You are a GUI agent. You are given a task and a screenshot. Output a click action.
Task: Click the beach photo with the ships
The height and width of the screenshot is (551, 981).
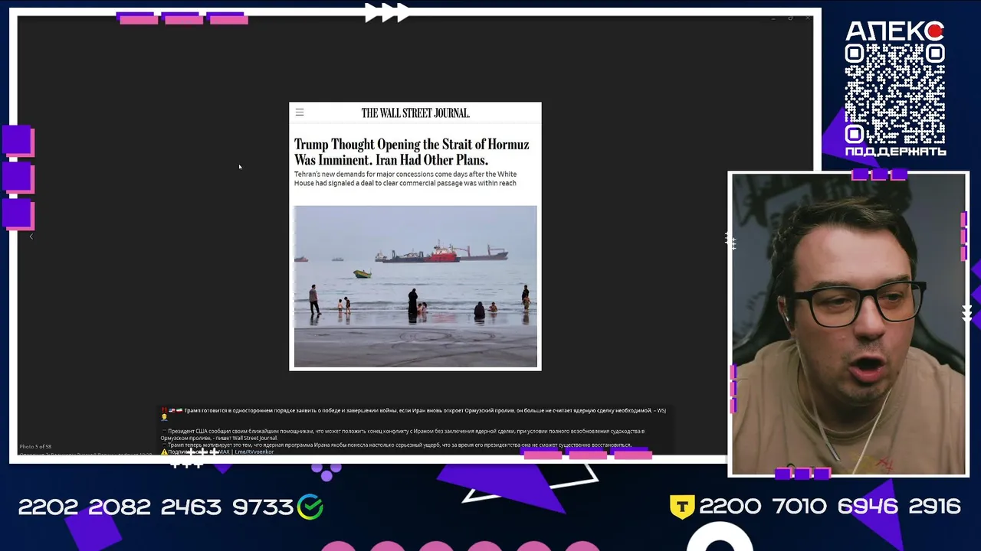click(x=415, y=286)
